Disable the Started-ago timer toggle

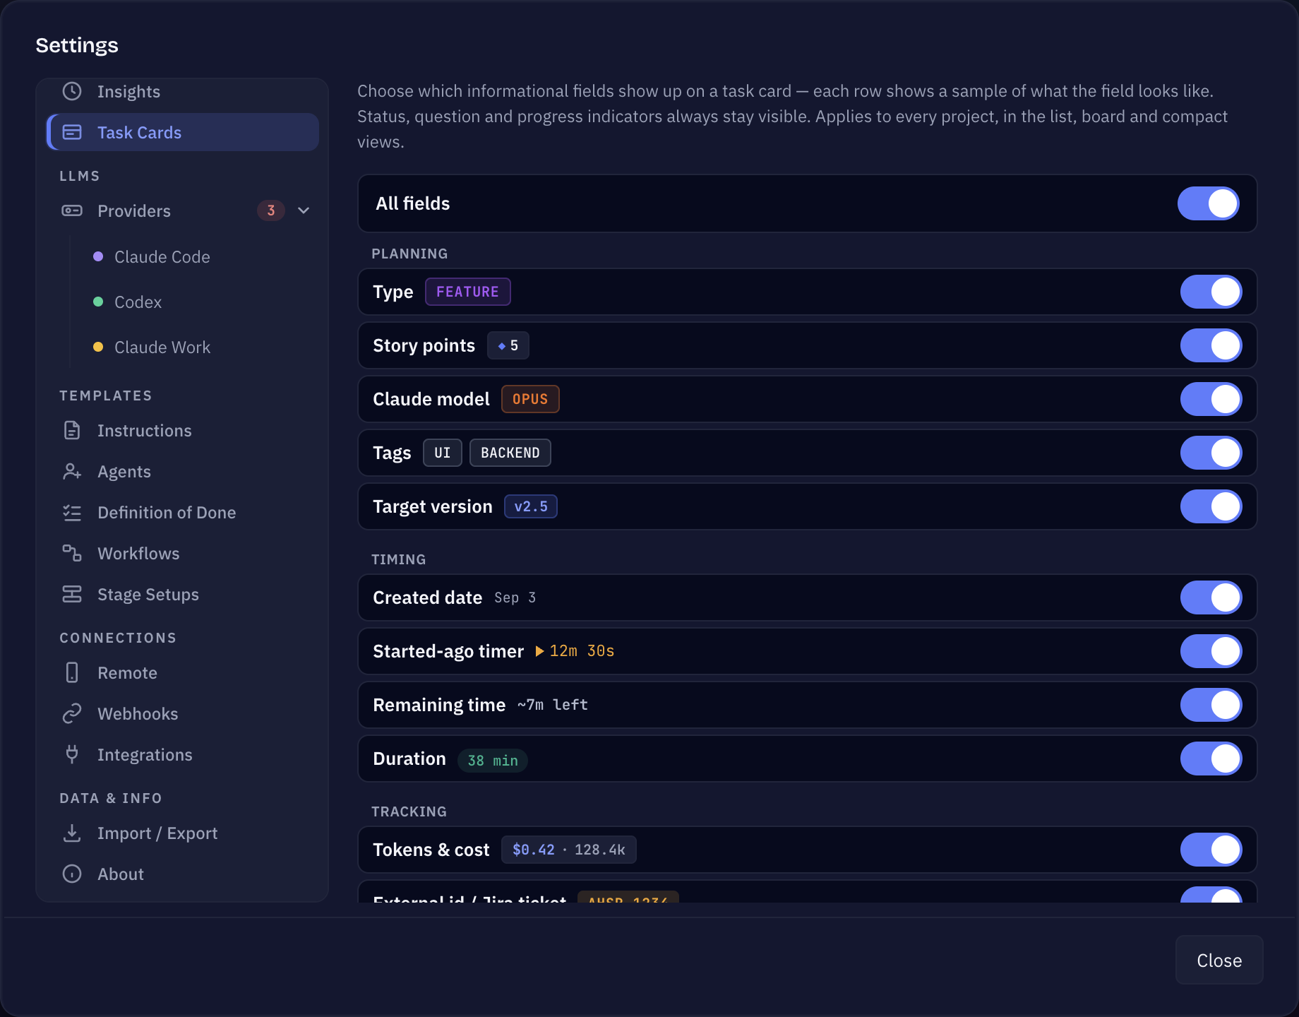[1211, 651]
